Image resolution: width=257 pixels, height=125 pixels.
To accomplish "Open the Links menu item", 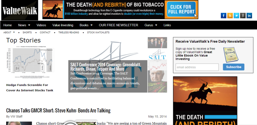I will click(167, 25).
